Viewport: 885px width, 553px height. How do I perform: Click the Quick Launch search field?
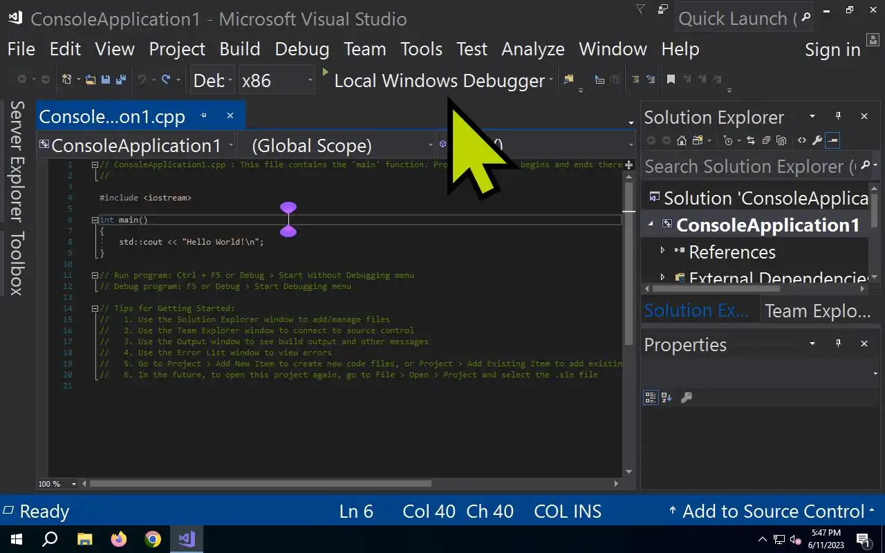click(736, 18)
